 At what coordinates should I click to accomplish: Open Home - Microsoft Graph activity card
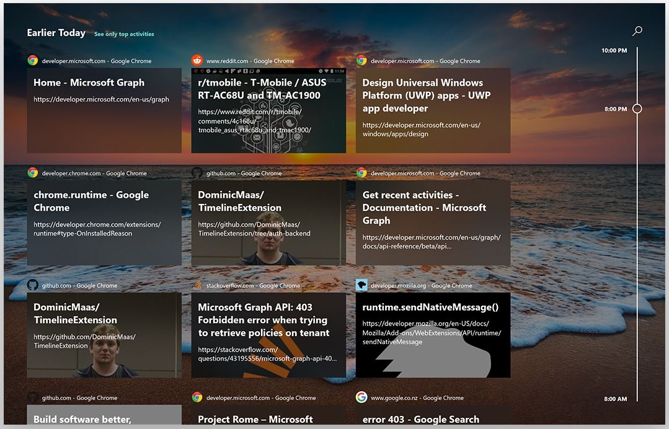click(x=104, y=110)
